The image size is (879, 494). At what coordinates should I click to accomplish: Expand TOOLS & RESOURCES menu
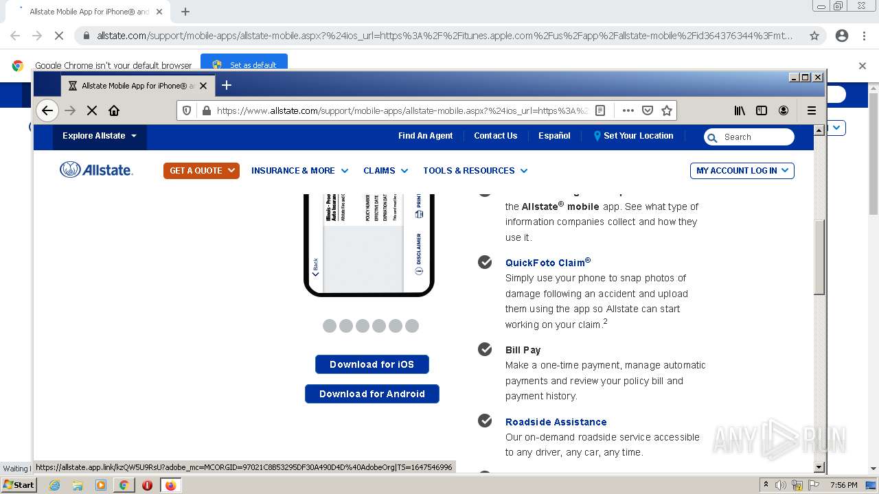click(x=475, y=171)
